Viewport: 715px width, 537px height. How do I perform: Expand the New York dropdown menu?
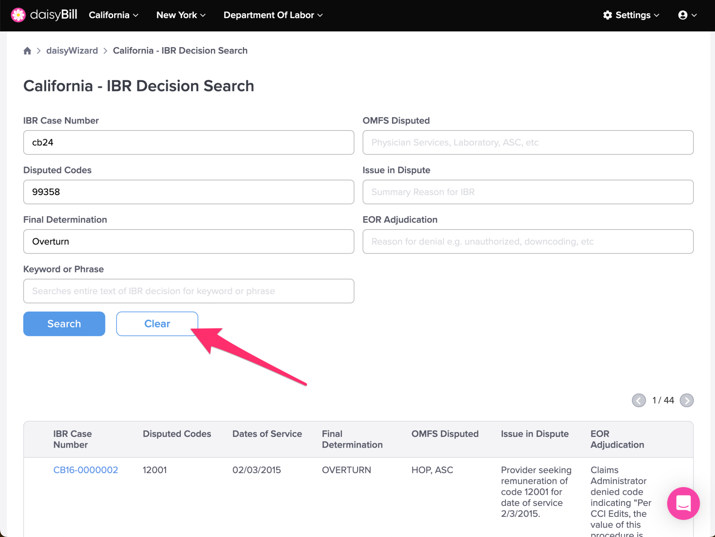[x=181, y=15]
